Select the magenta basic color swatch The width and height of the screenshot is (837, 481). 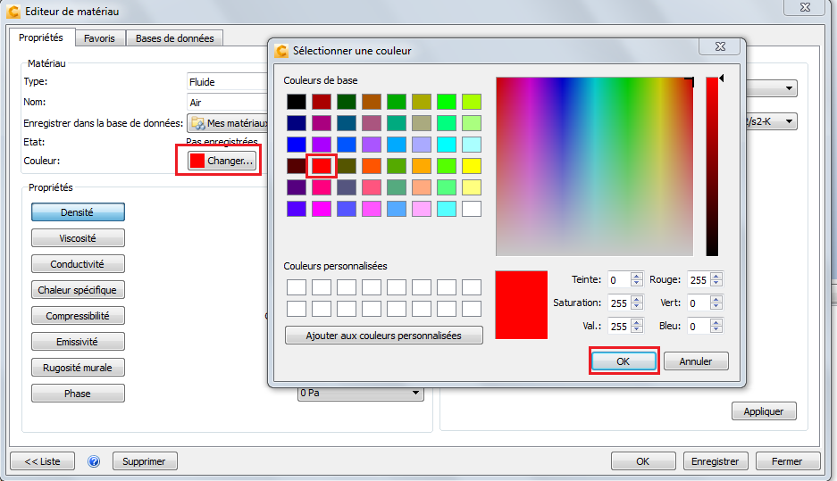click(322, 209)
